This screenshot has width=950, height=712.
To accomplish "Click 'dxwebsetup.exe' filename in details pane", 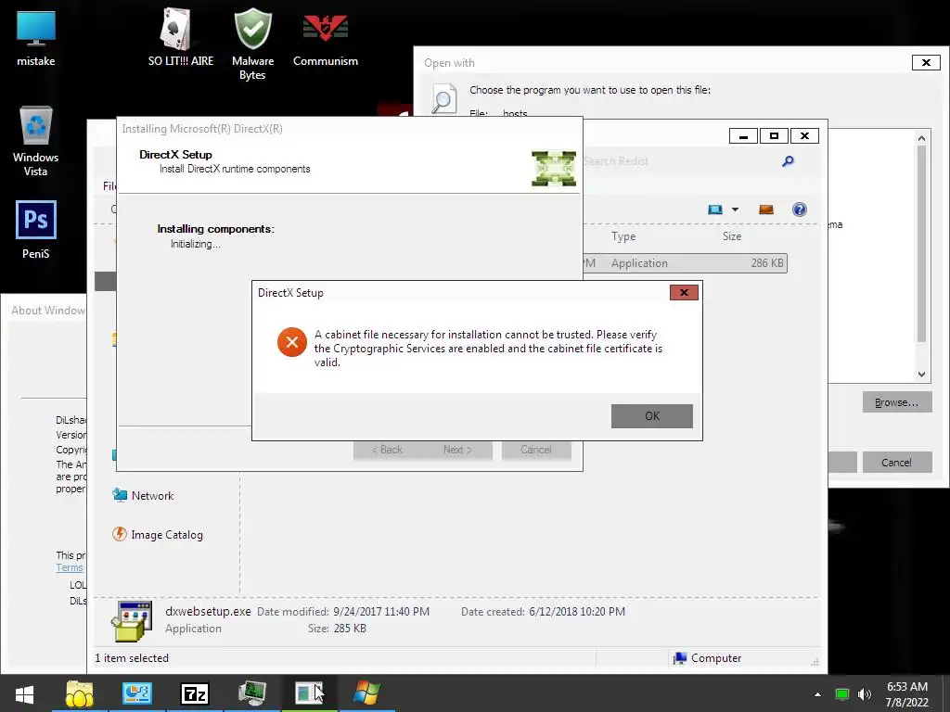I will click(208, 611).
